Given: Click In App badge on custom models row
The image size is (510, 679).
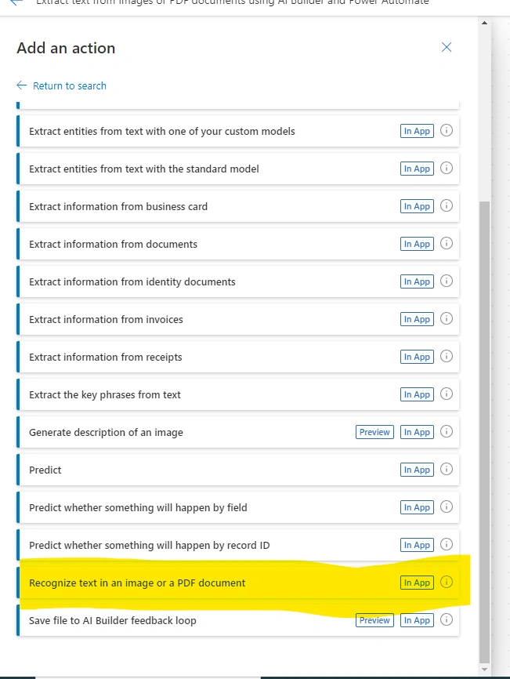Looking at the screenshot, I should (x=417, y=131).
